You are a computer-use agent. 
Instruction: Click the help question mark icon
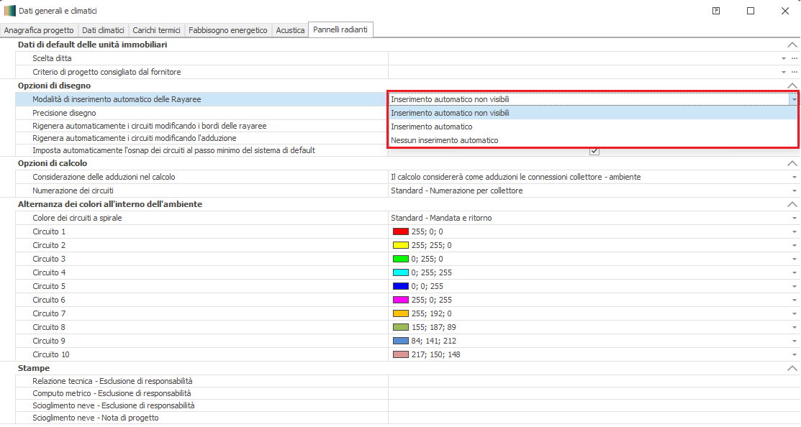click(x=716, y=11)
